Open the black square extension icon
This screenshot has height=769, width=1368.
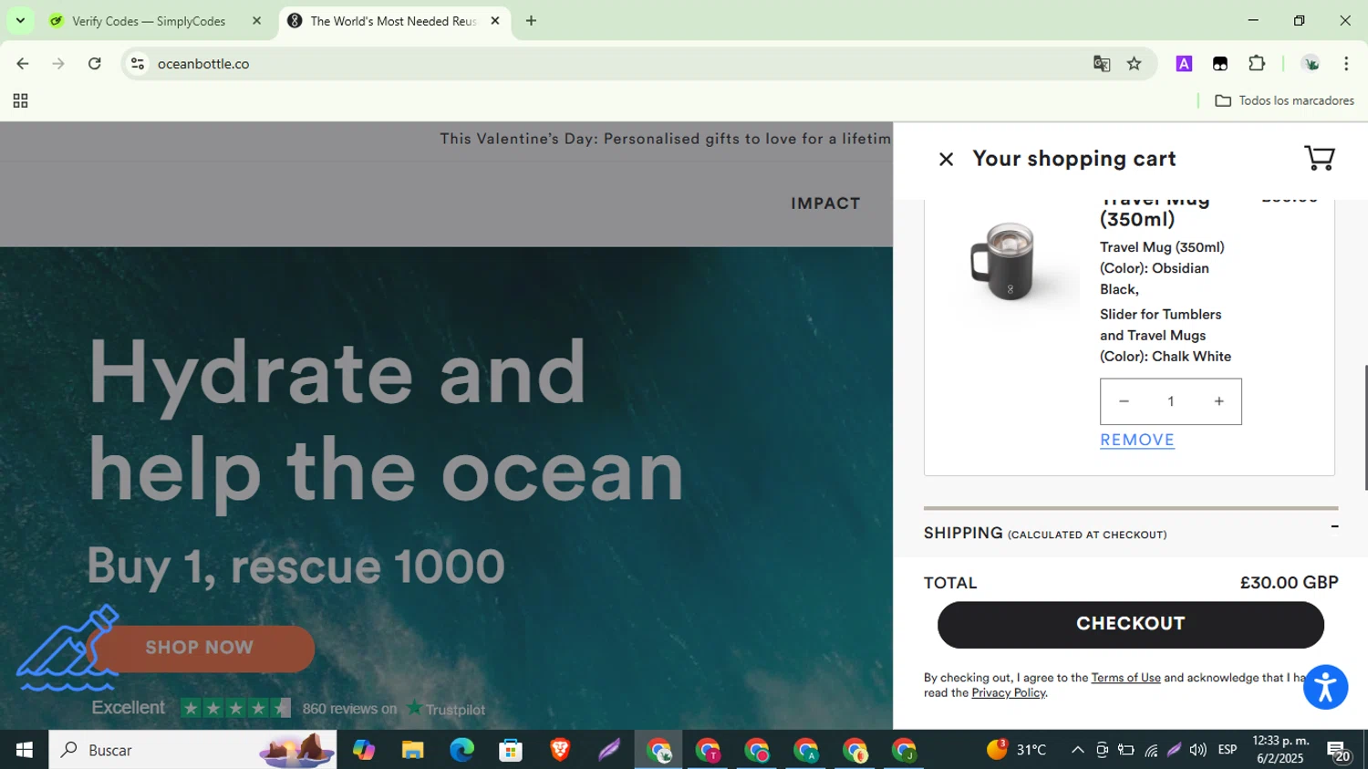click(x=1220, y=64)
